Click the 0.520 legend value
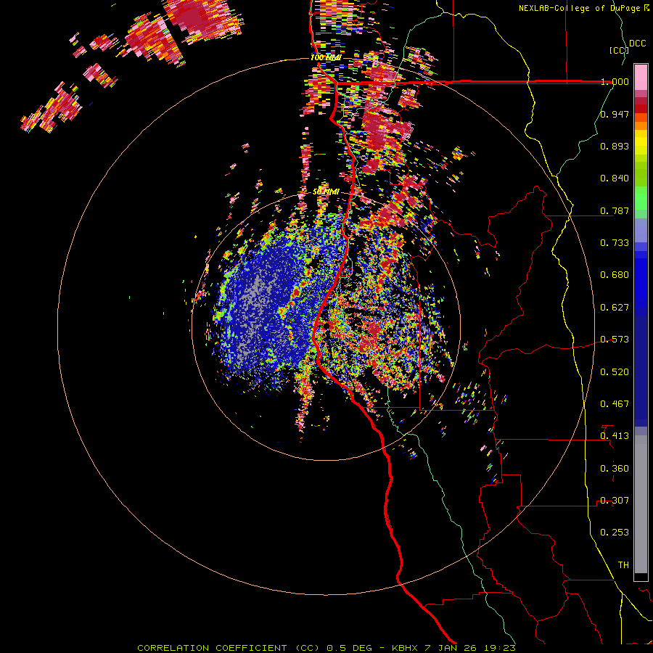Screen dimensions: 653x653 pos(615,372)
